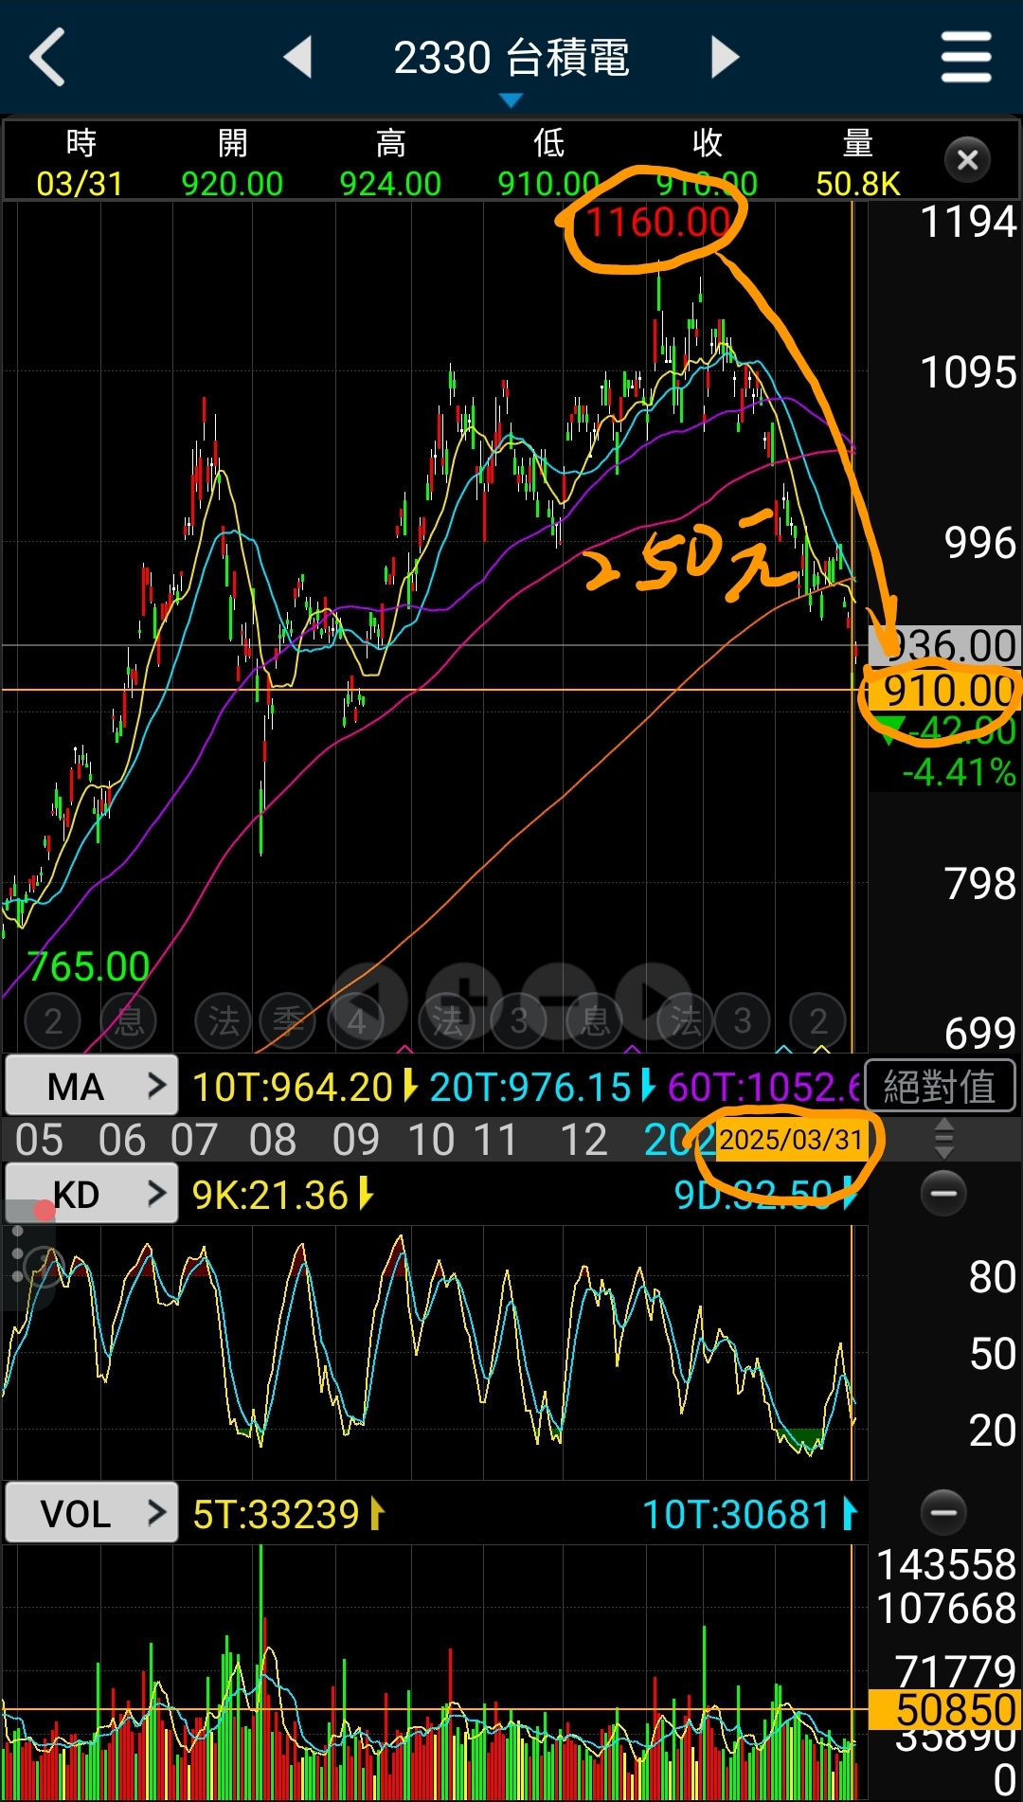The width and height of the screenshot is (1023, 1802).
Task: Zoom in chart with plus overlay button
Action: [x=464, y=998]
